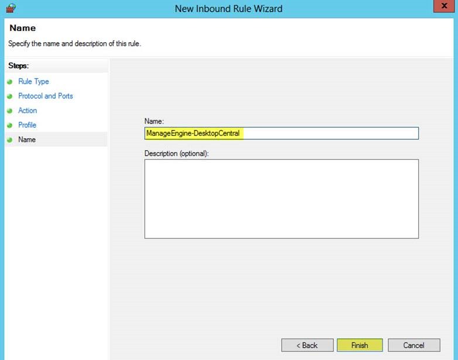Click the green bullet beside Rule Type
Image resolution: width=458 pixels, height=360 pixels.
[9, 82]
